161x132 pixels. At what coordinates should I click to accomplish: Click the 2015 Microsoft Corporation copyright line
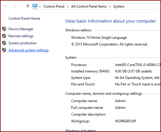pyautogui.click(x=109, y=44)
